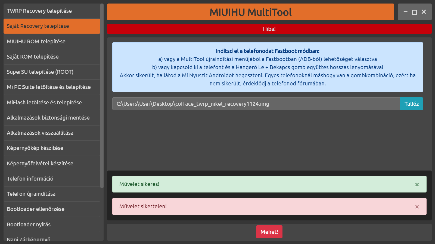Go to Saját ROM telepítése
The height and width of the screenshot is (244, 435).
click(52, 57)
